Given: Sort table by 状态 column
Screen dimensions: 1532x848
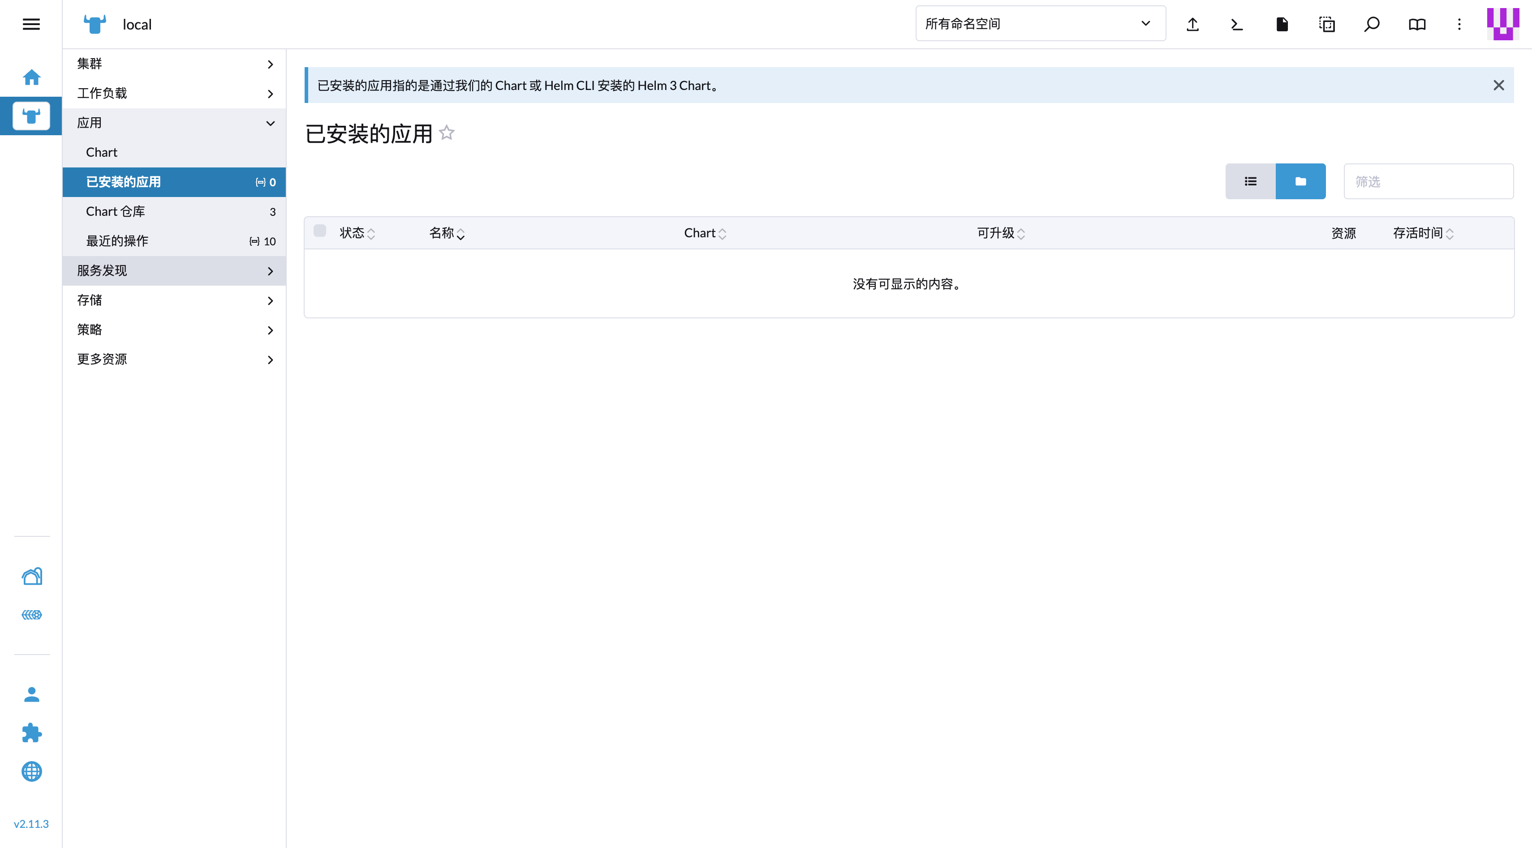Looking at the screenshot, I should point(357,233).
